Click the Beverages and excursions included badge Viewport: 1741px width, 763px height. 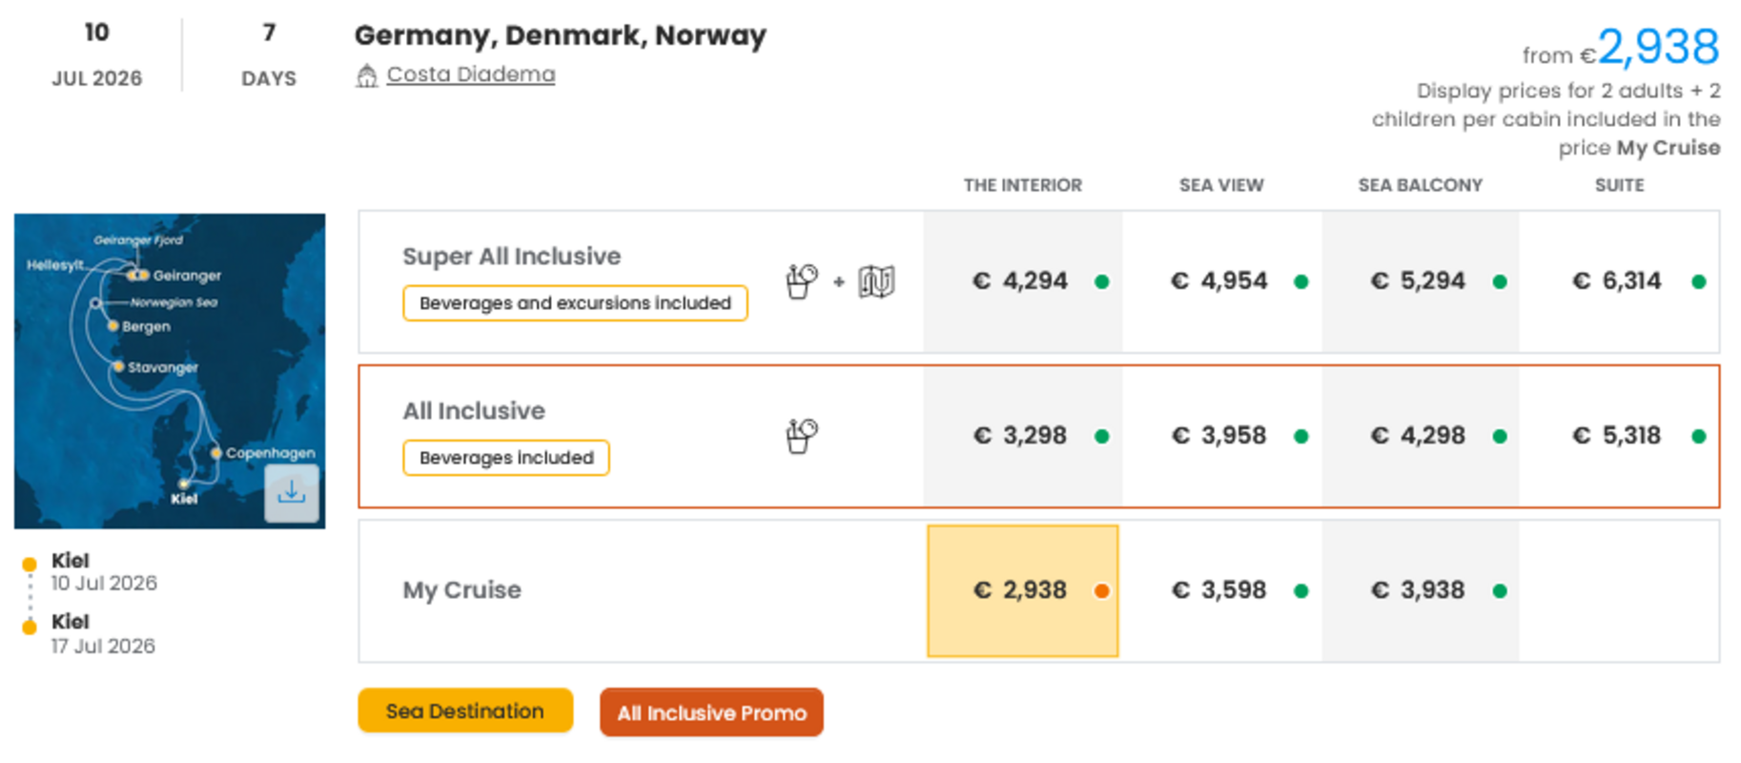pyautogui.click(x=575, y=303)
